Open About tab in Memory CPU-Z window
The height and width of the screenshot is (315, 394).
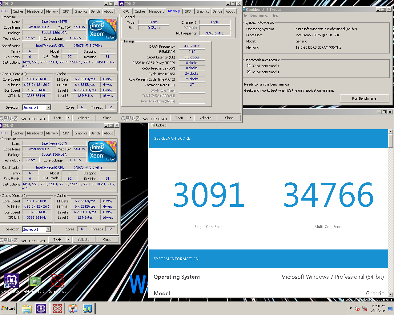(x=230, y=11)
